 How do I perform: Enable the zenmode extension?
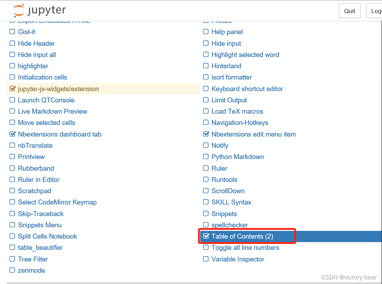coord(12,270)
